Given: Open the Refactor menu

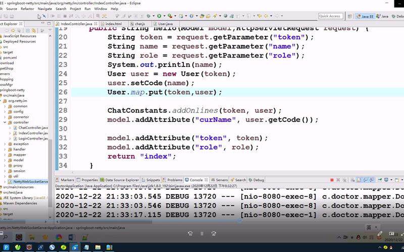Looking at the screenshot, I should [x=27, y=9].
